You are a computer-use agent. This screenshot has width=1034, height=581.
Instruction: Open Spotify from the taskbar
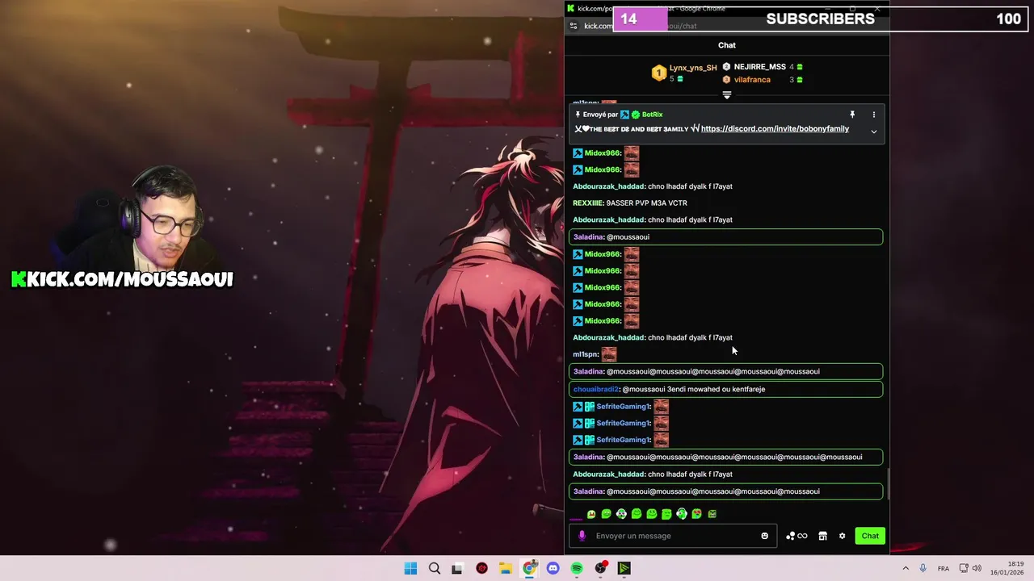click(577, 568)
